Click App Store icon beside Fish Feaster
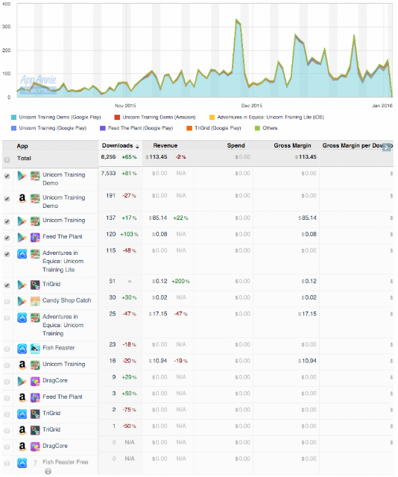 click(22, 349)
